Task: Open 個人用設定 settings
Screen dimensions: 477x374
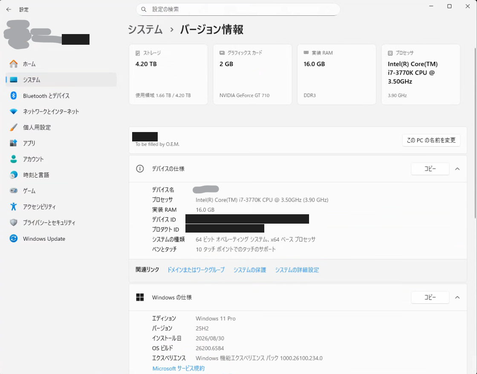Action: pos(61,127)
